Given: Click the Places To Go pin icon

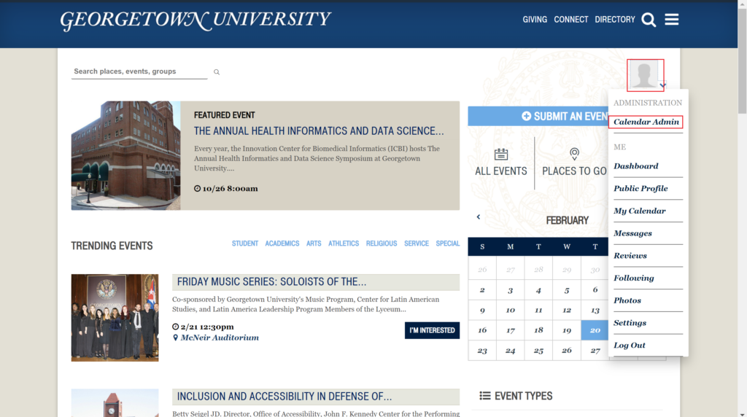Looking at the screenshot, I should click(x=574, y=154).
